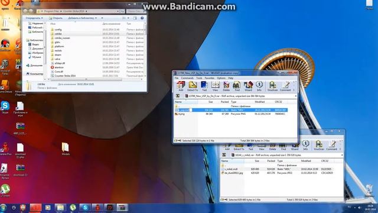Expand back WinRAR archive path dropdown

pyautogui.click(x=342, y=155)
